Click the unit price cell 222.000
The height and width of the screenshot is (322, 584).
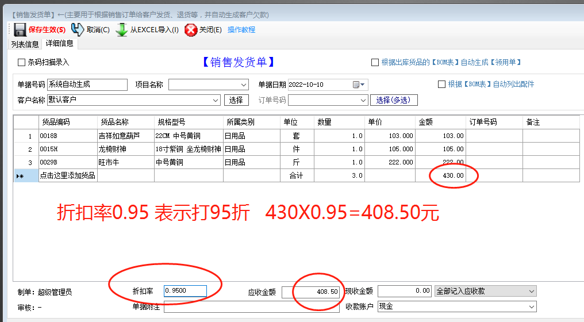(390, 163)
